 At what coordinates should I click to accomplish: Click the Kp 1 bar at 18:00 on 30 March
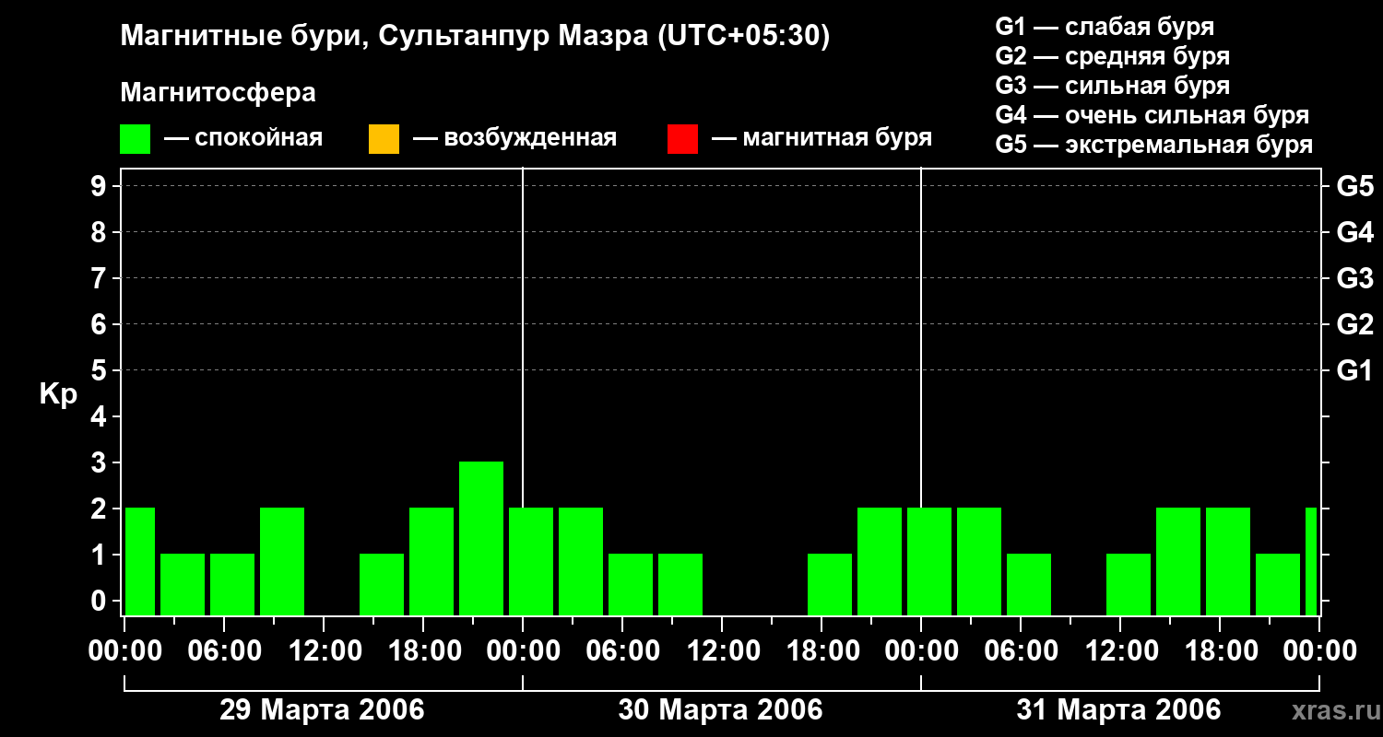click(x=830, y=584)
